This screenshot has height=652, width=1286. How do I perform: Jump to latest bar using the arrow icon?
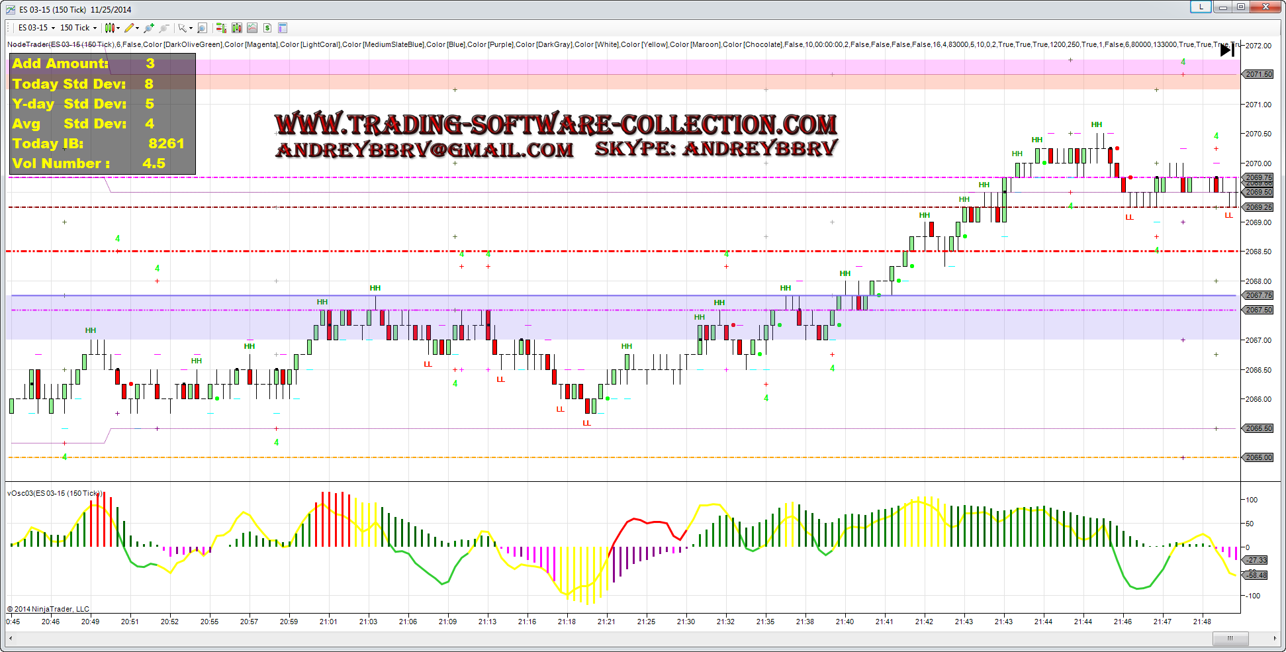[1226, 50]
